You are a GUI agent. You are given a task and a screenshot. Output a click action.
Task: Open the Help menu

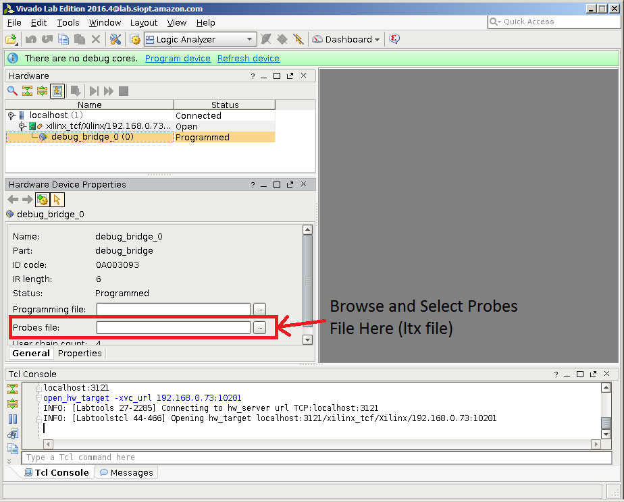tap(205, 23)
